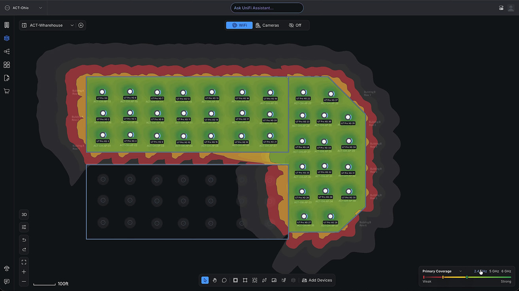Switch to 3D view
519x291 pixels.
(24, 215)
